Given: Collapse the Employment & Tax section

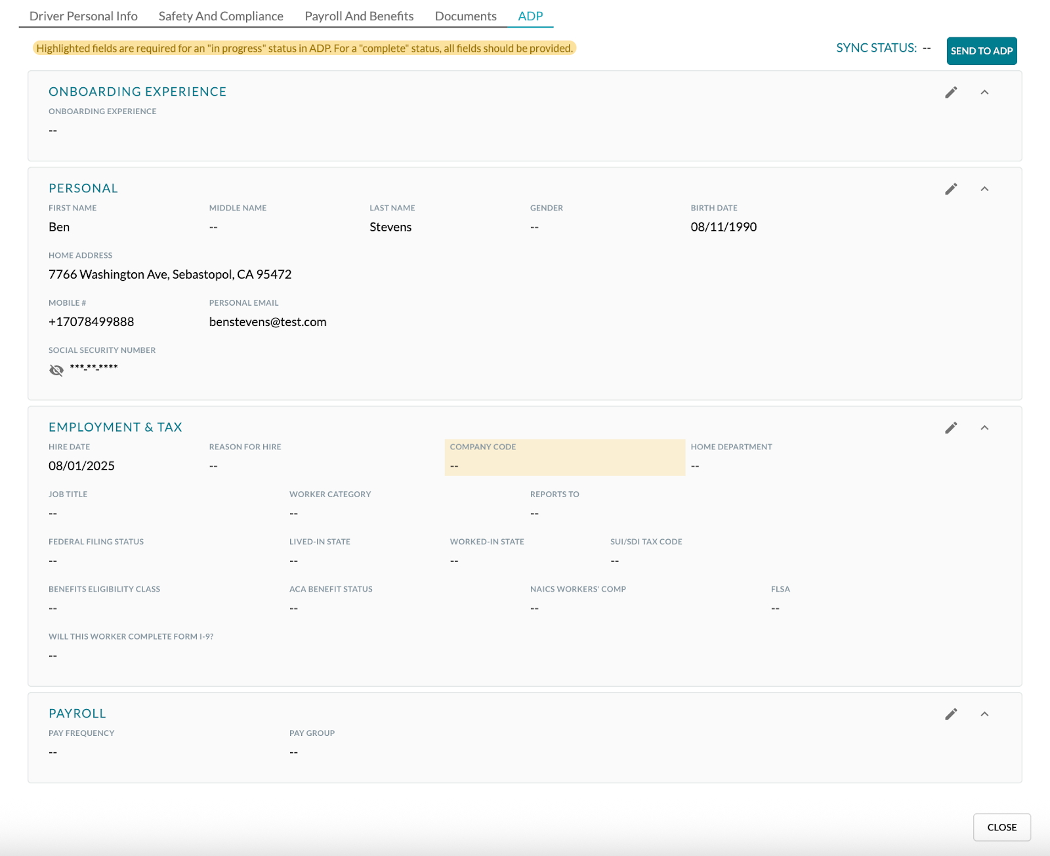Looking at the screenshot, I should tap(985, 428).
